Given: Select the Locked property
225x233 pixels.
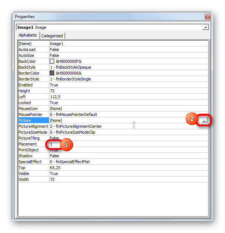Looking at the screenshot, I should click(34, 103).
